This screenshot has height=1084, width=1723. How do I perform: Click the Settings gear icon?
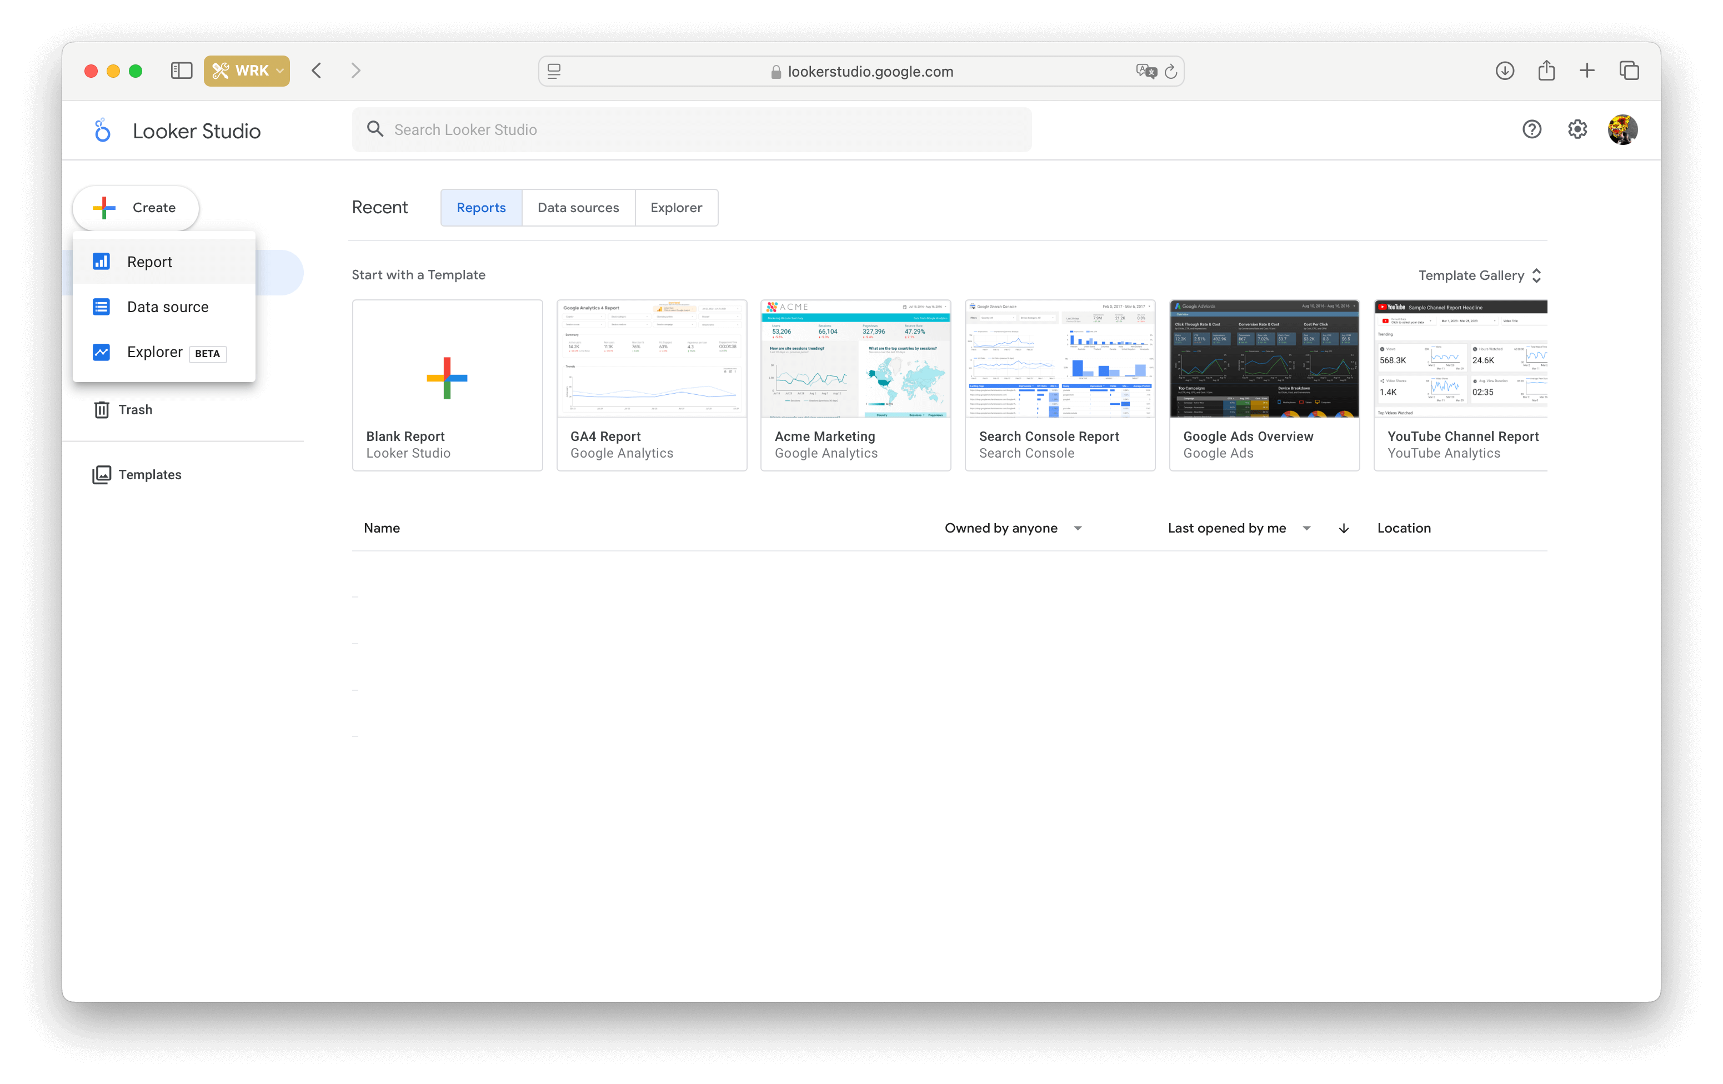pos(1577,129)
